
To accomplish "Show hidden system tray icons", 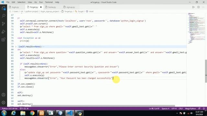I will click(177, 113).
